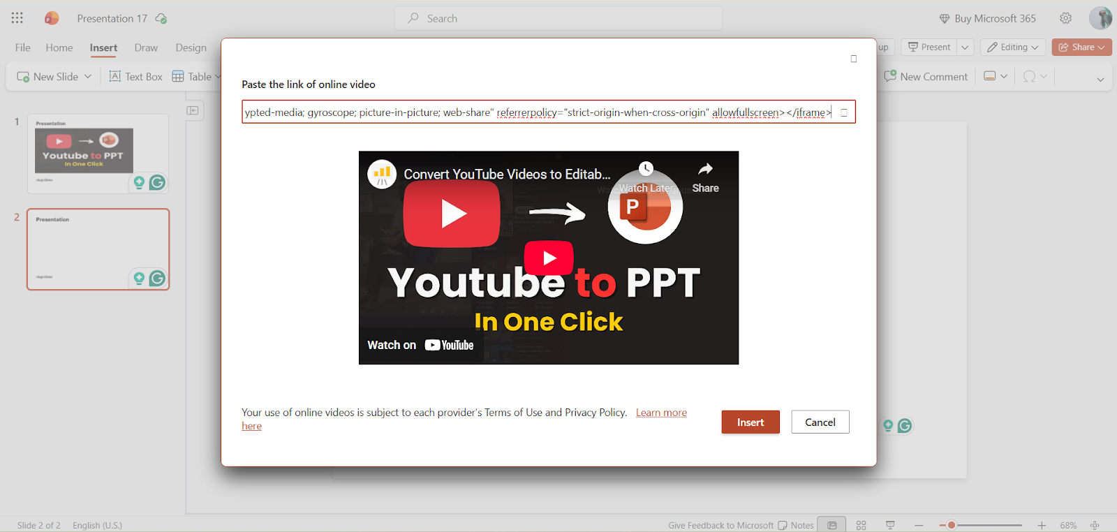This screenshot has height=532, width=1117.
Task: Switch to the Home tab
Action: click(59, 47)
